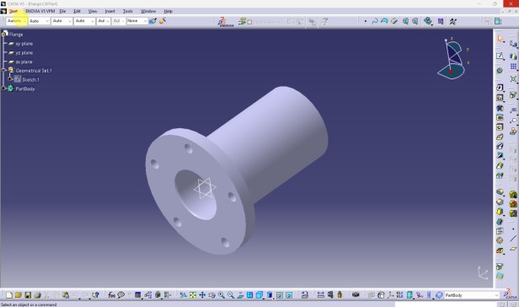The height and width of the screenshot is (307, 519).
Task: Save the part with the floppy icon
Action: point(28,294)
